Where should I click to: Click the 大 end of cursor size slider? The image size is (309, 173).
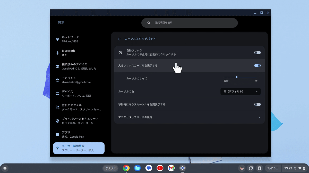(256, 81)
